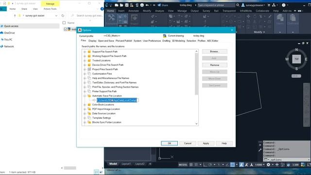Click TOP face of the ViewCube
Screen dimensions: 311x175
point(296,59)
